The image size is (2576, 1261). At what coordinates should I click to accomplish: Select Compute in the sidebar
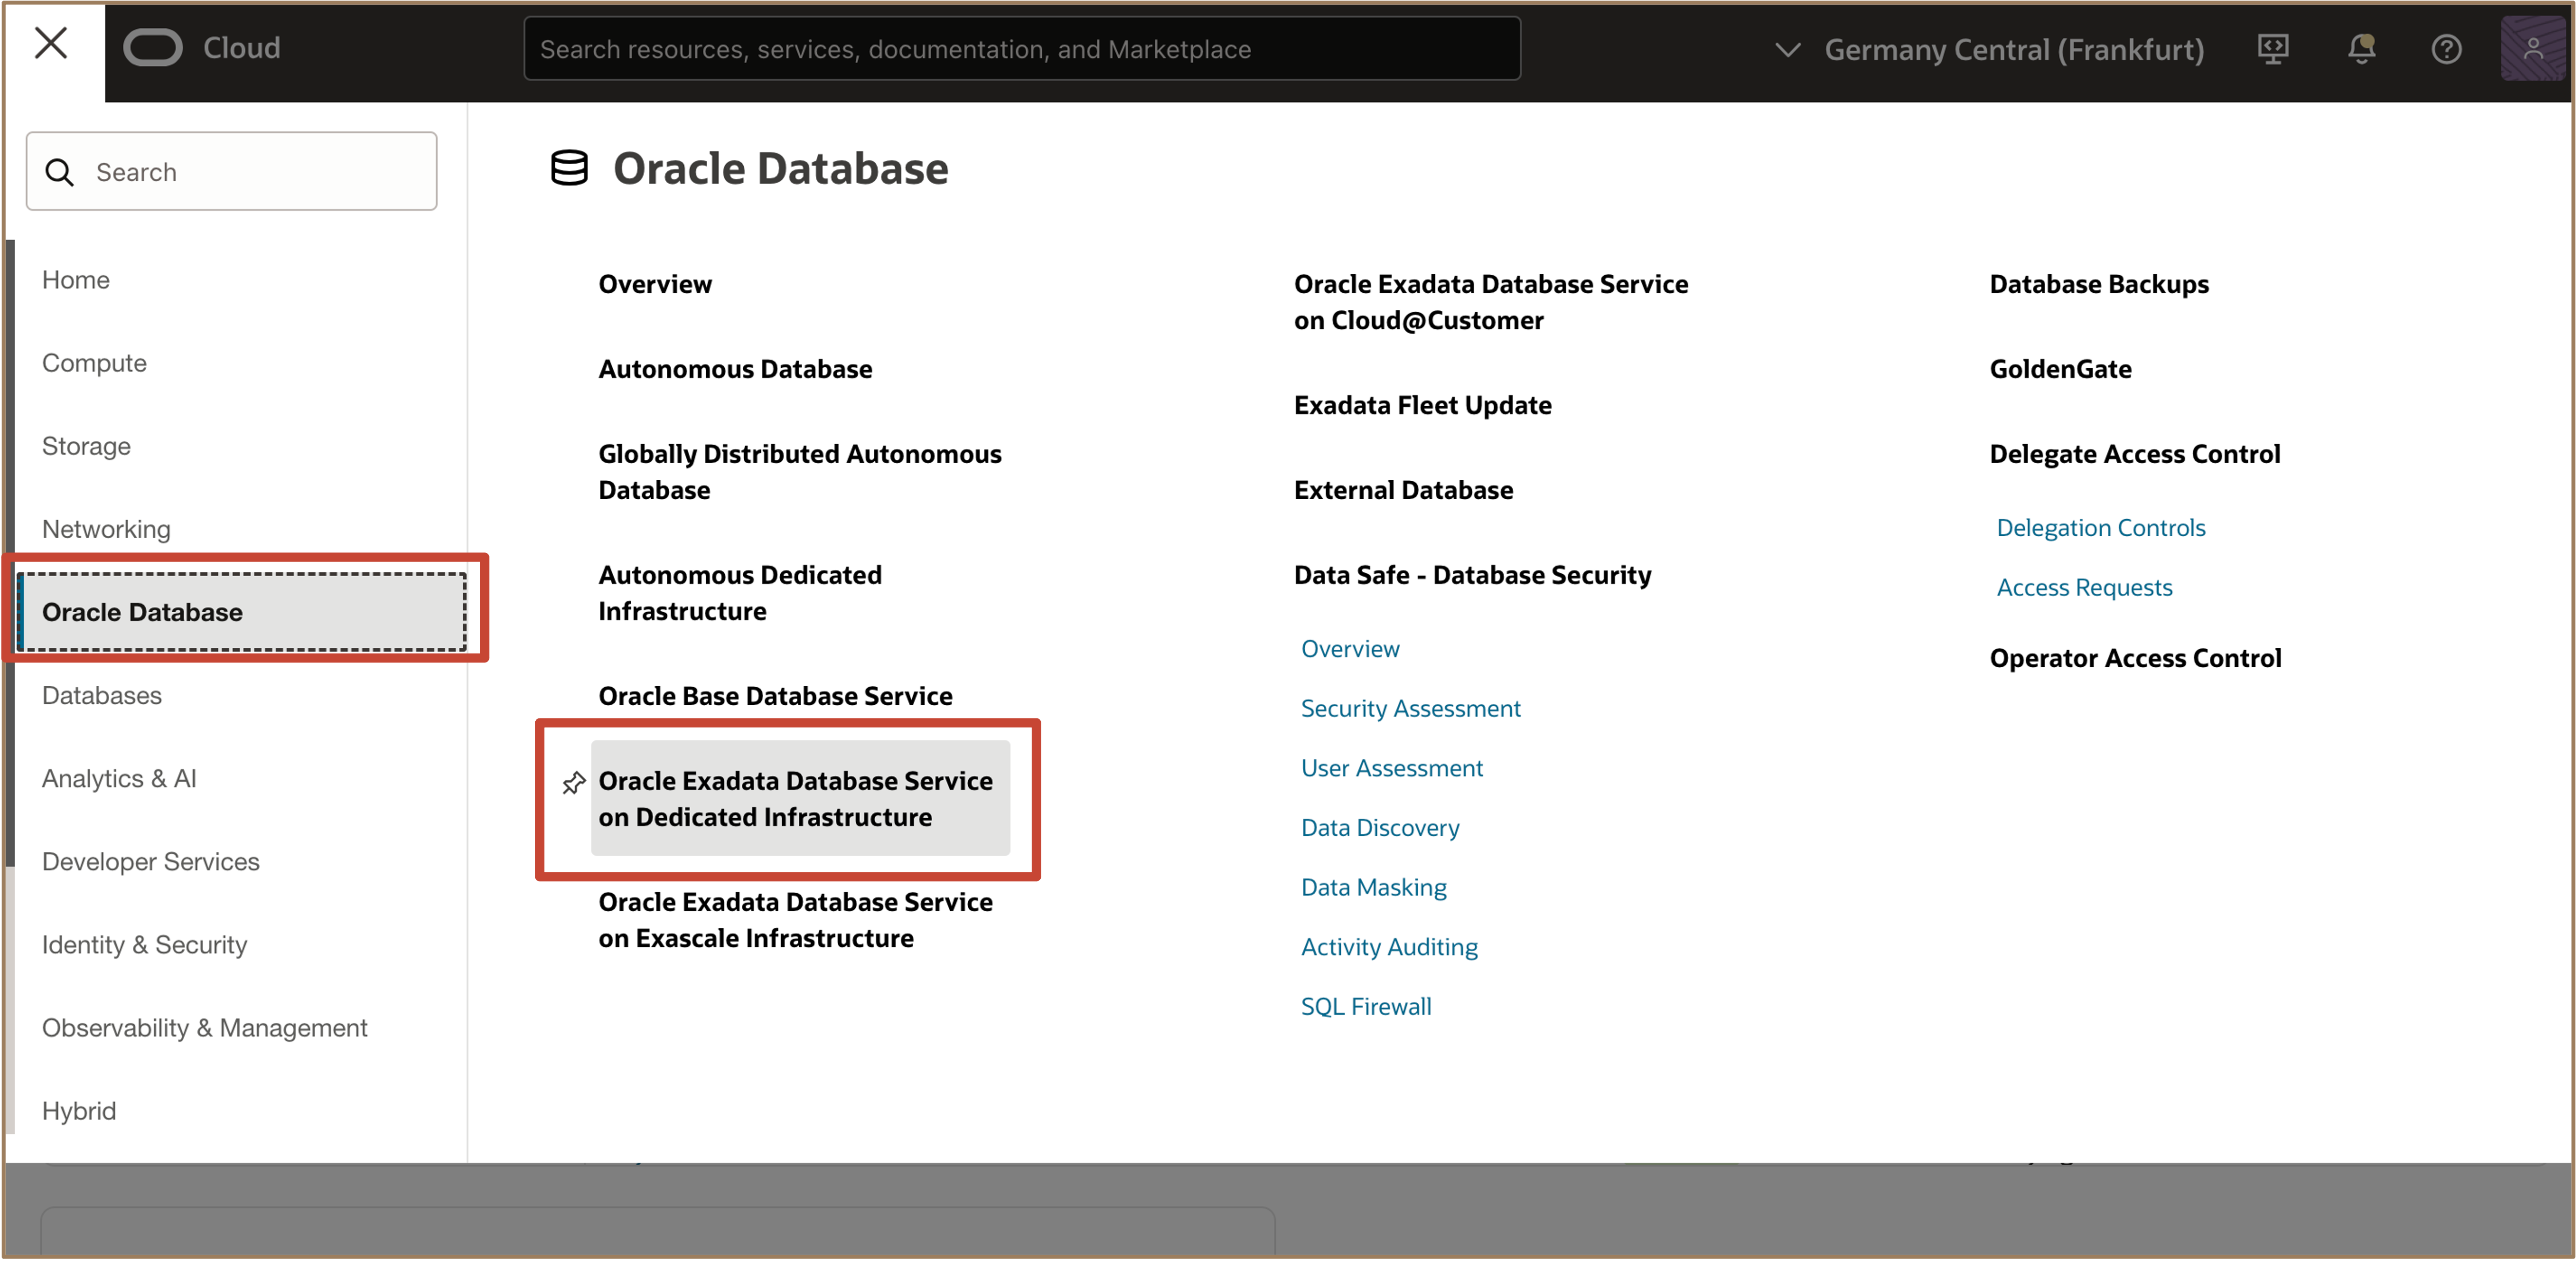[x=94, y=362]
